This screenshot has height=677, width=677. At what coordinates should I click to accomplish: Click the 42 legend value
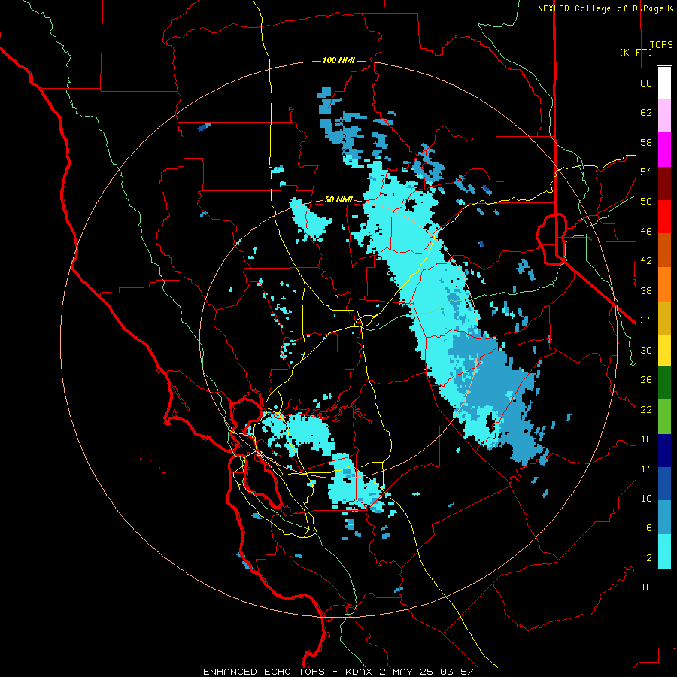[x=646, y=260]
